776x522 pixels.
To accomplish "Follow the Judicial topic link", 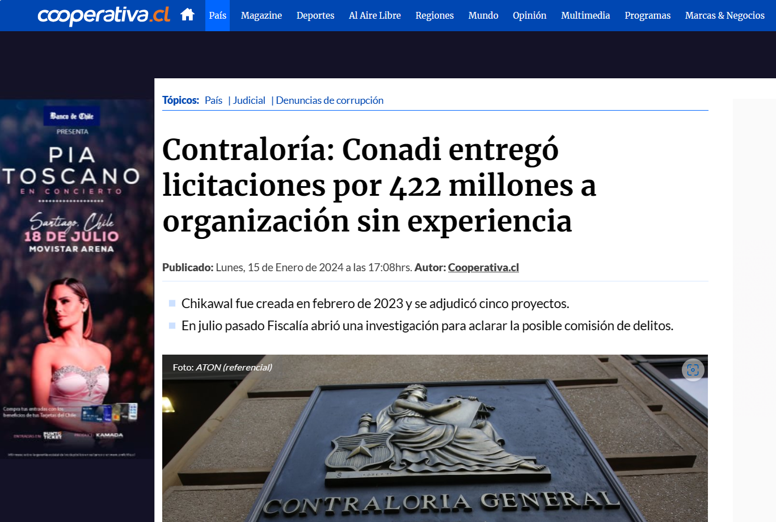I will point(249,100).
